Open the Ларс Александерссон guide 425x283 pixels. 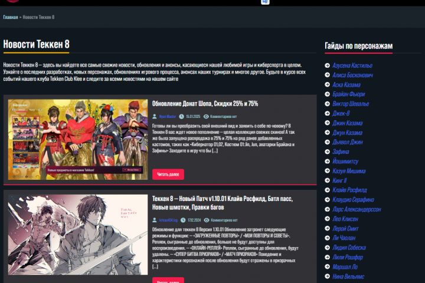[357, 209]
